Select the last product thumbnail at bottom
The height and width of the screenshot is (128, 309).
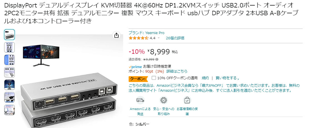pos(9,110)
